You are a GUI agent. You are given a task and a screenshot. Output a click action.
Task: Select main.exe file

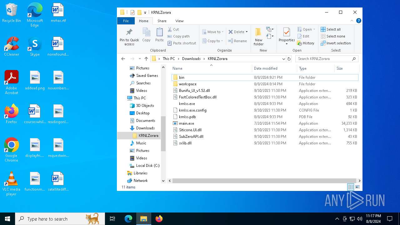click(x=186, y=123)
